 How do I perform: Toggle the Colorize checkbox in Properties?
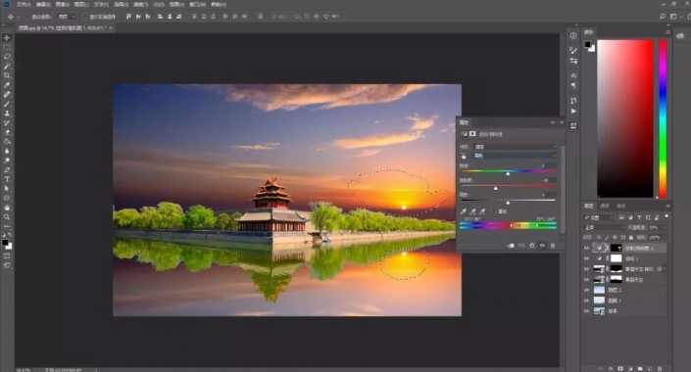[494, 211]
